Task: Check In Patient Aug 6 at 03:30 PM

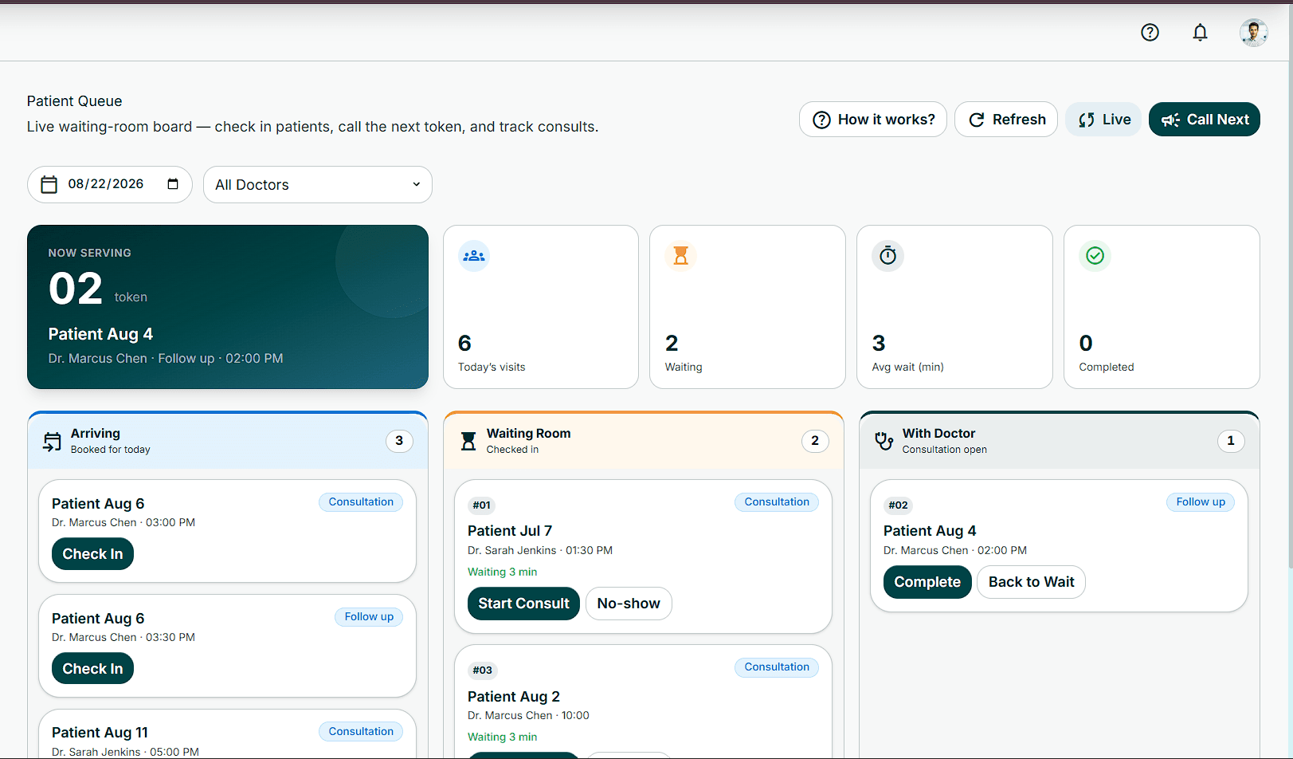Action: (x=92, y=669)
